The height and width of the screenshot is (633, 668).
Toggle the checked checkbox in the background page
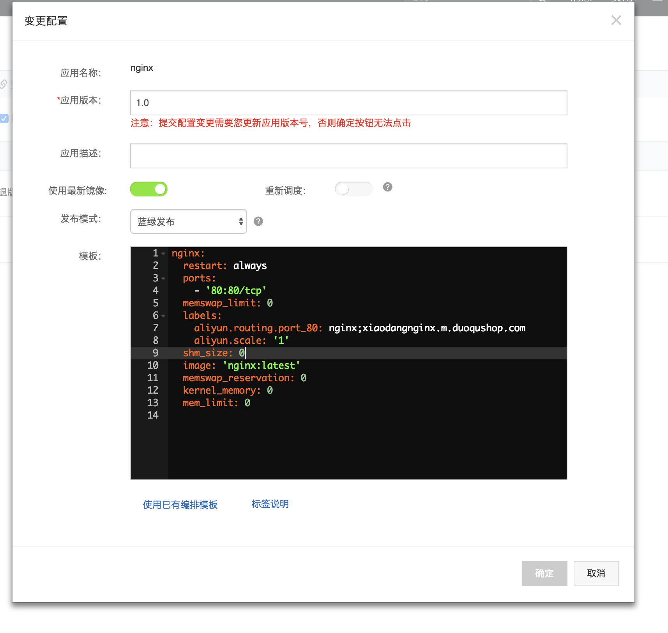4,118
